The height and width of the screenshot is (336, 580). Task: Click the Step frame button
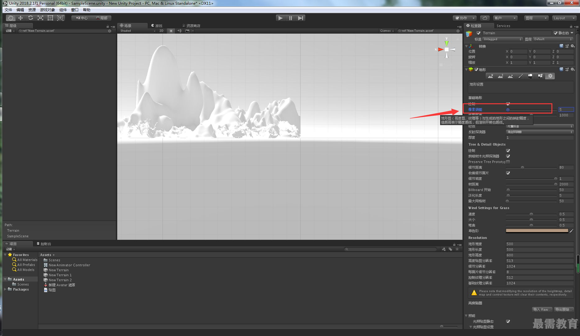(x=300, y=18)
